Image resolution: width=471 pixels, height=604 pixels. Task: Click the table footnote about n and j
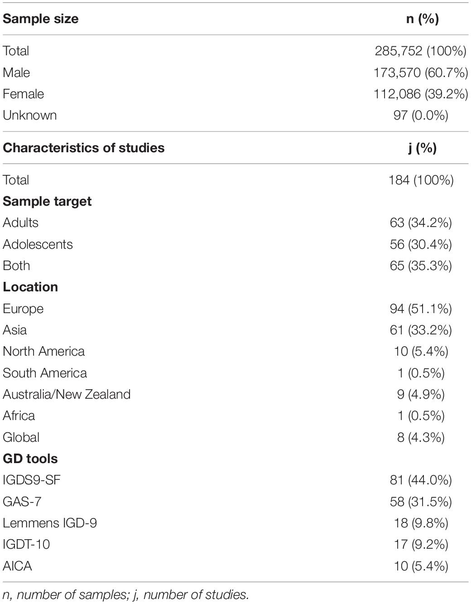pos(126,595)
